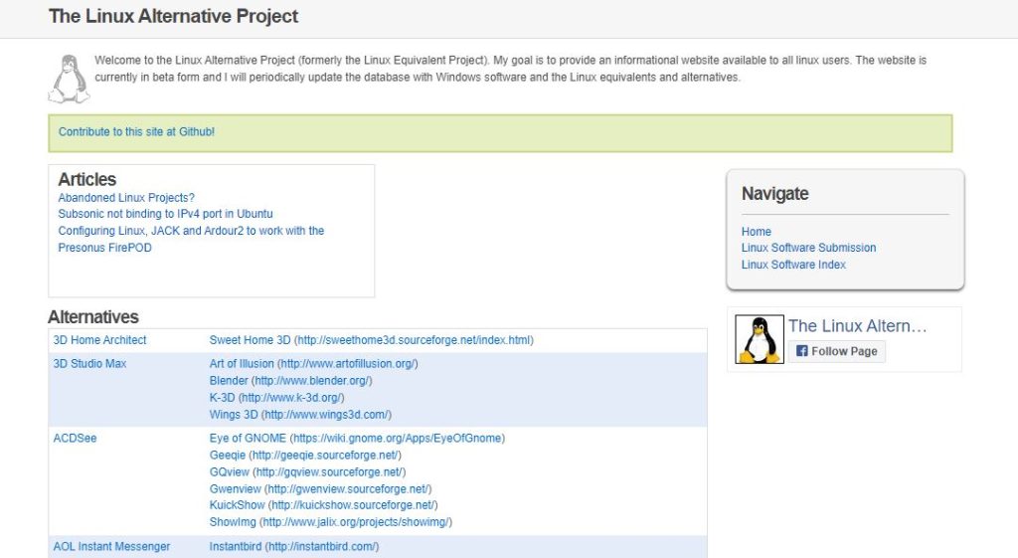1018x558 pixels.
Task: Open the Geeqie alternative link
Action: click(305, 456)
